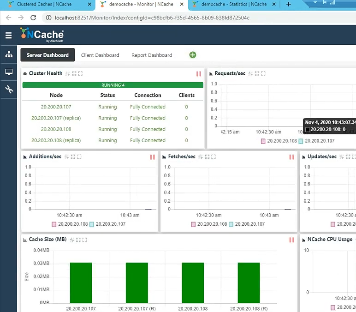
Task: Switch to democache - Monitor browser tab
Action: pyautogui.click(x=141, y=4)
